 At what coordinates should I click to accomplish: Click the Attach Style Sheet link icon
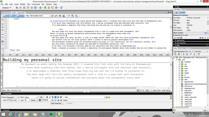pyautogui.click(x=200, y=38)
